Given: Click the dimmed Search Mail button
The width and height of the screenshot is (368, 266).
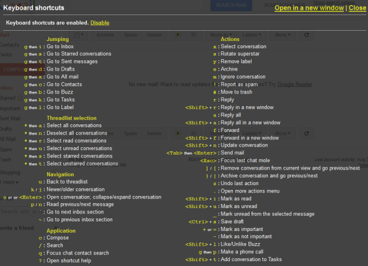Looking at the screenshot, I should click(x=231, y=5).
